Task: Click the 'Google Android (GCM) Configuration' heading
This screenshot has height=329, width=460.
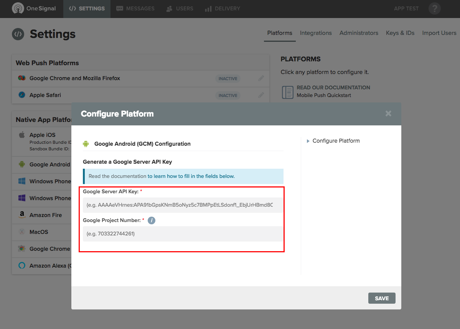Action: point(142,144)
